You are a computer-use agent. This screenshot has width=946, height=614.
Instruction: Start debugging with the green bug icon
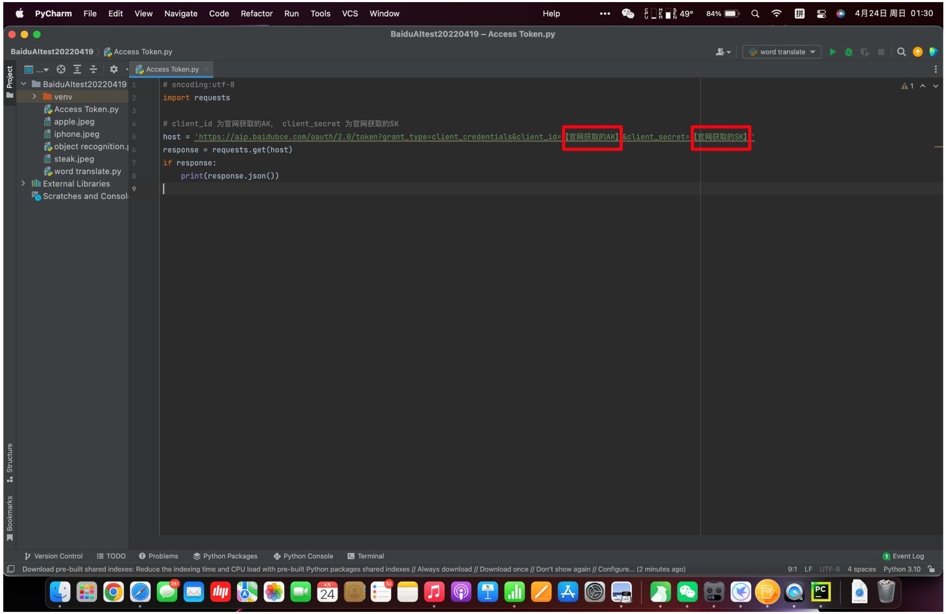(x=848, y=52)
